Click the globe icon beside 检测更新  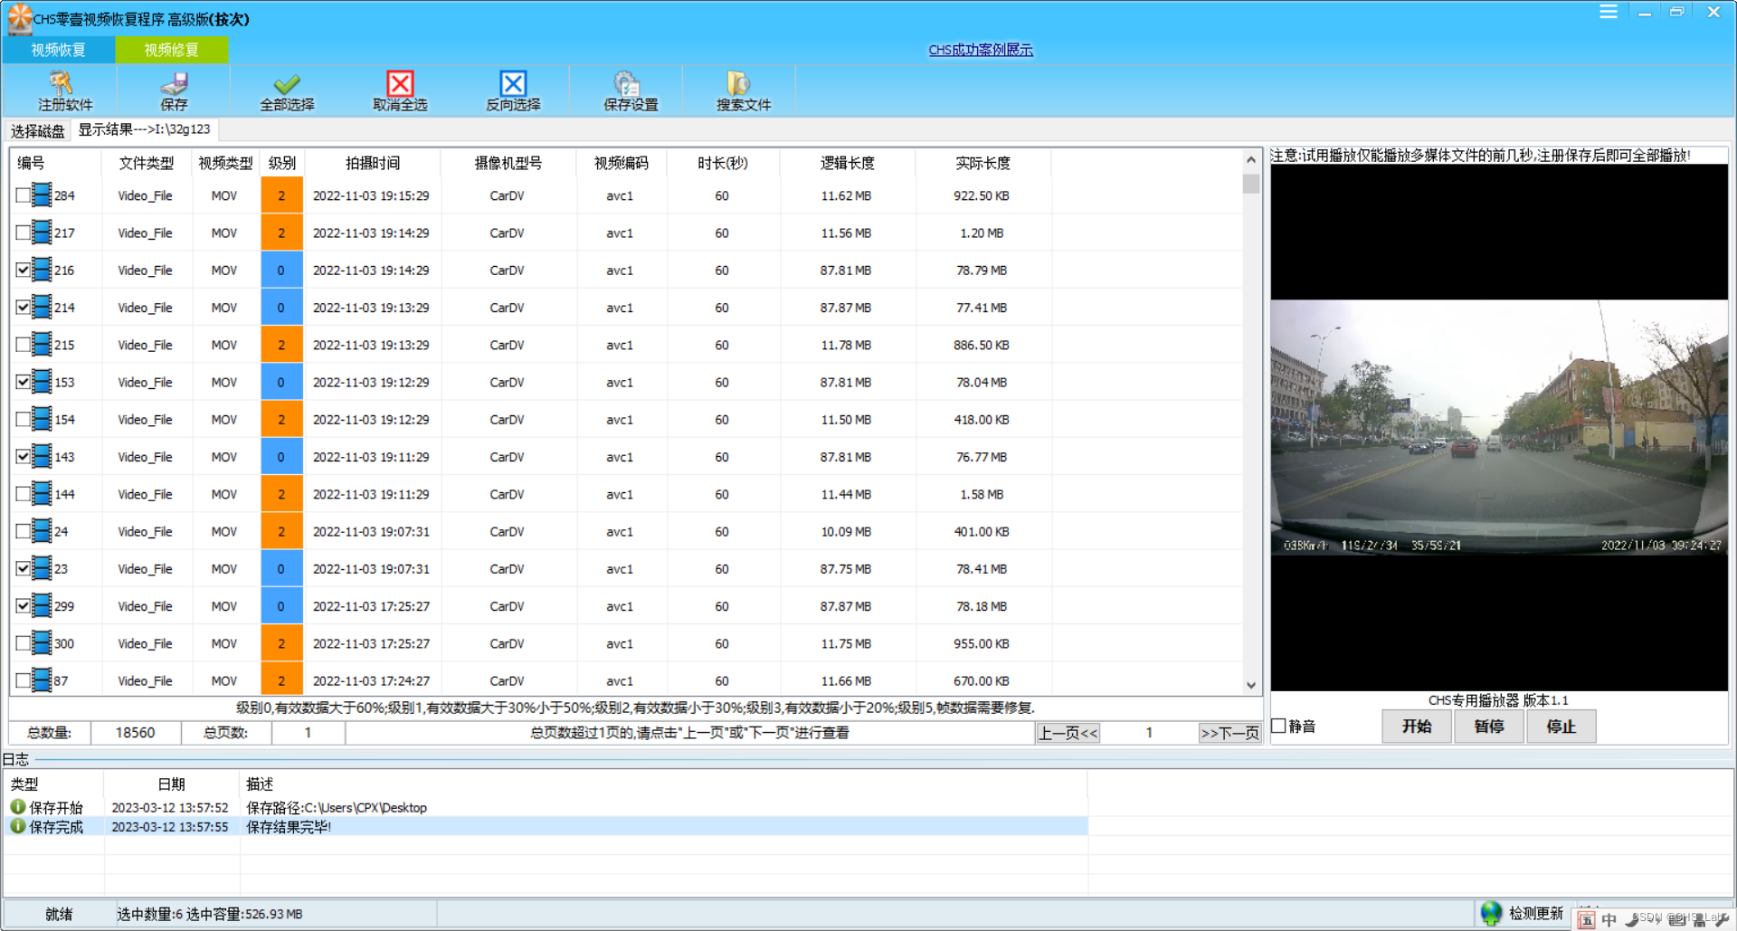(1491, 913)
